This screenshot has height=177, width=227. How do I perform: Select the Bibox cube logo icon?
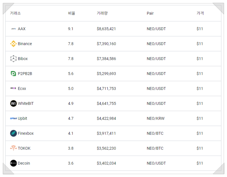[13, 59]
